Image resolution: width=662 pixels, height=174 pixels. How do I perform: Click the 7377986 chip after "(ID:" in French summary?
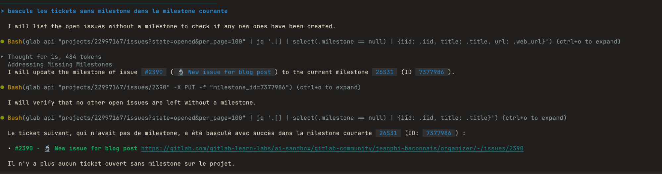click(438, 133)
